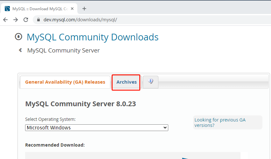271x159 pixels.
Task: Click the download circle icon by heading
Action: 18,37
